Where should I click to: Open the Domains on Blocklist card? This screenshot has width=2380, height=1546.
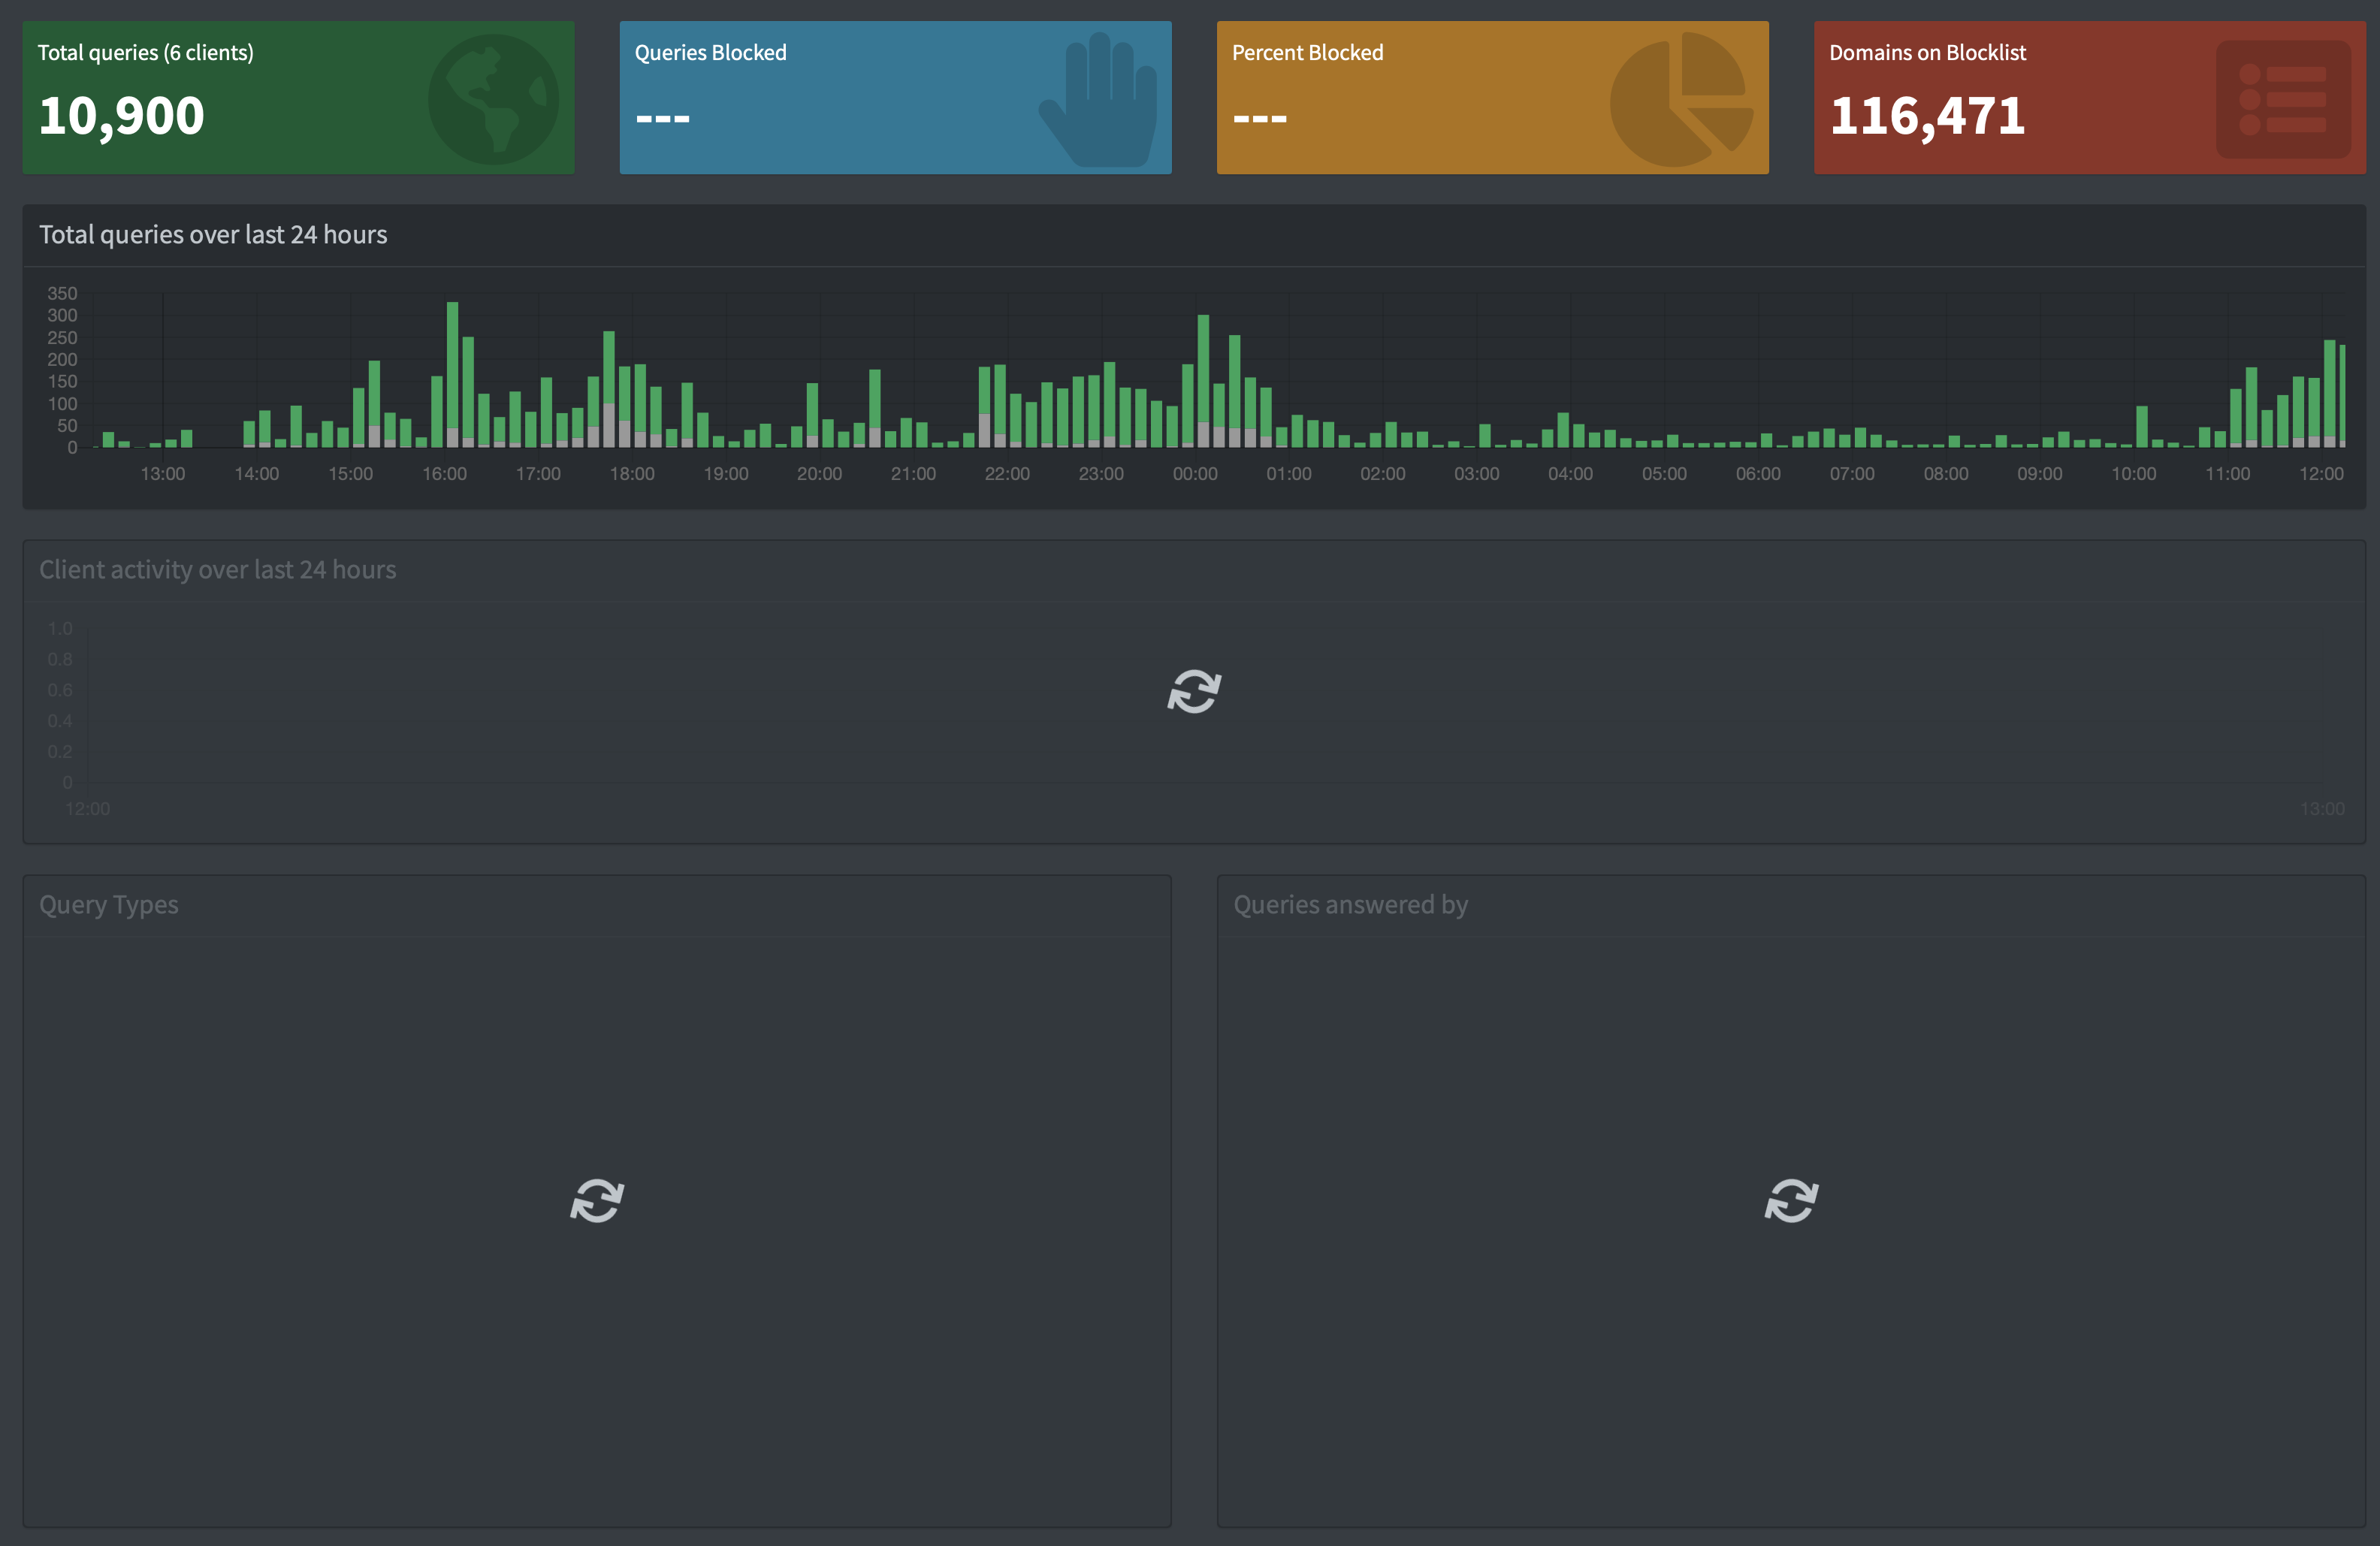pos(2090,98)
